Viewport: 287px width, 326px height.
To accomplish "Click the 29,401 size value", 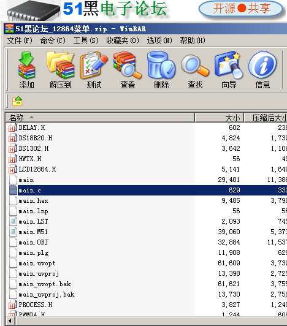I will 229,180.
